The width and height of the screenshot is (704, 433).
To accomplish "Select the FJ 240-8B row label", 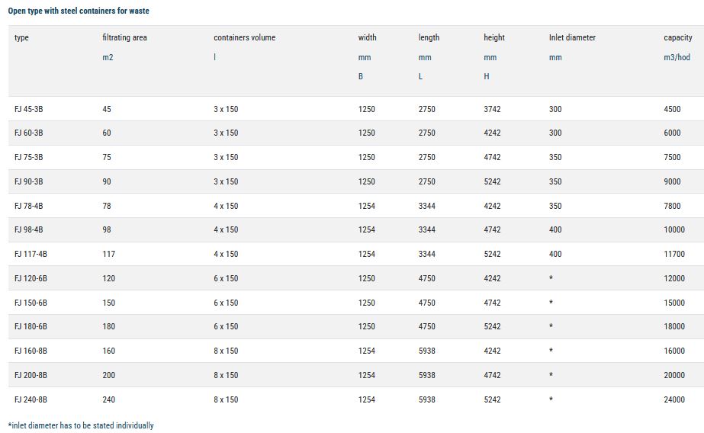I will pos(31,399).
